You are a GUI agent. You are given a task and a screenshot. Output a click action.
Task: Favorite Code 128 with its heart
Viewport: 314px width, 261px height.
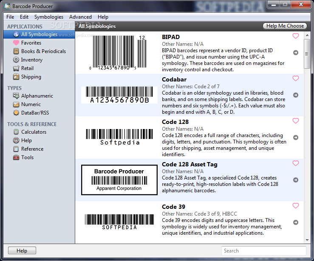click(296, 121)
